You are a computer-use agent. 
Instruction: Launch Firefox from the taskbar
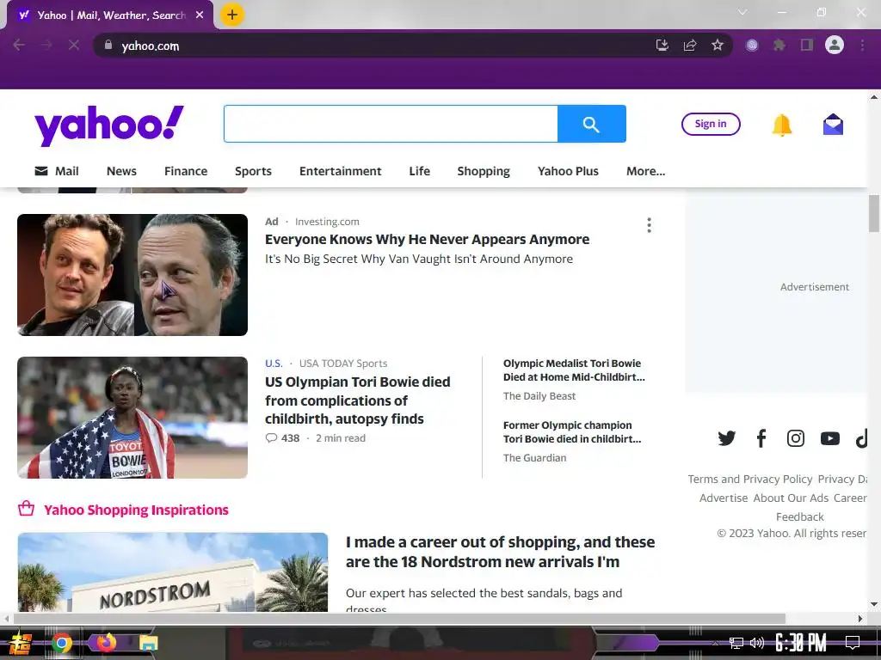pyautogui.click(x=106, y=643)
